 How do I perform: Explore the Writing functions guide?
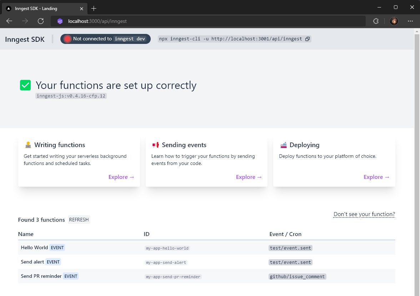[121, 177]
